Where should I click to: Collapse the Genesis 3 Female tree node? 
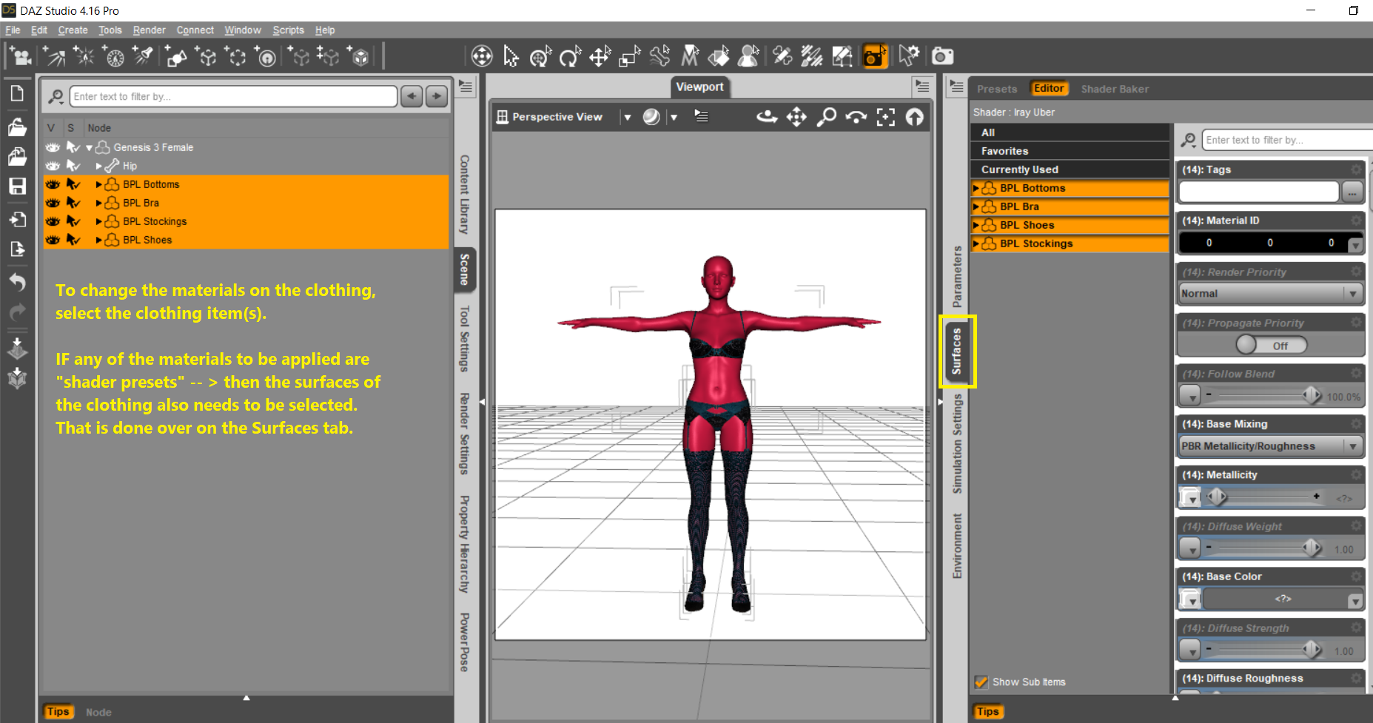pos(90,148)
